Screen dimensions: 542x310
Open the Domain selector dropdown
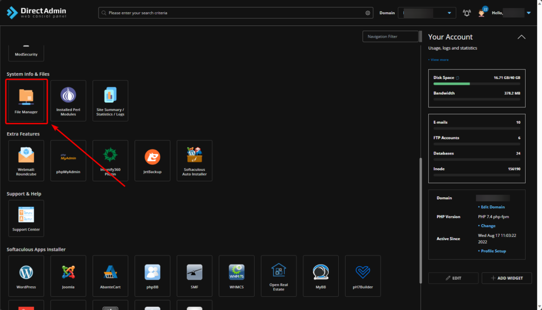pyautogui.click(x=449, y=13)
